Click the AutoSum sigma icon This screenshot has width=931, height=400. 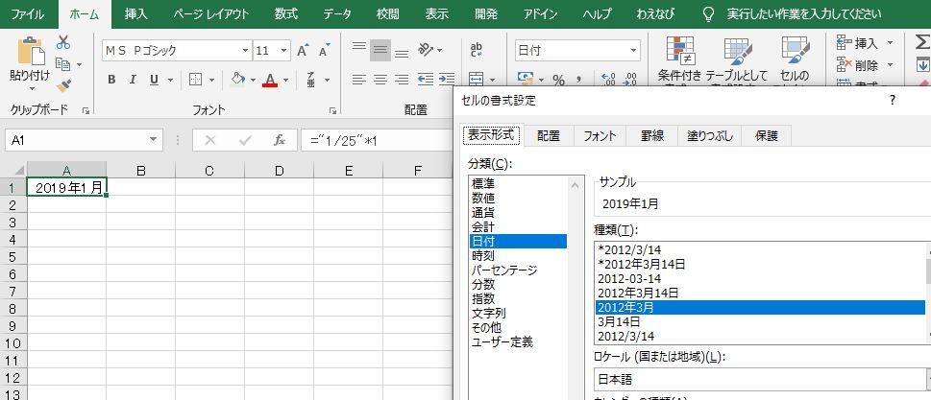(x=922, y=42)
